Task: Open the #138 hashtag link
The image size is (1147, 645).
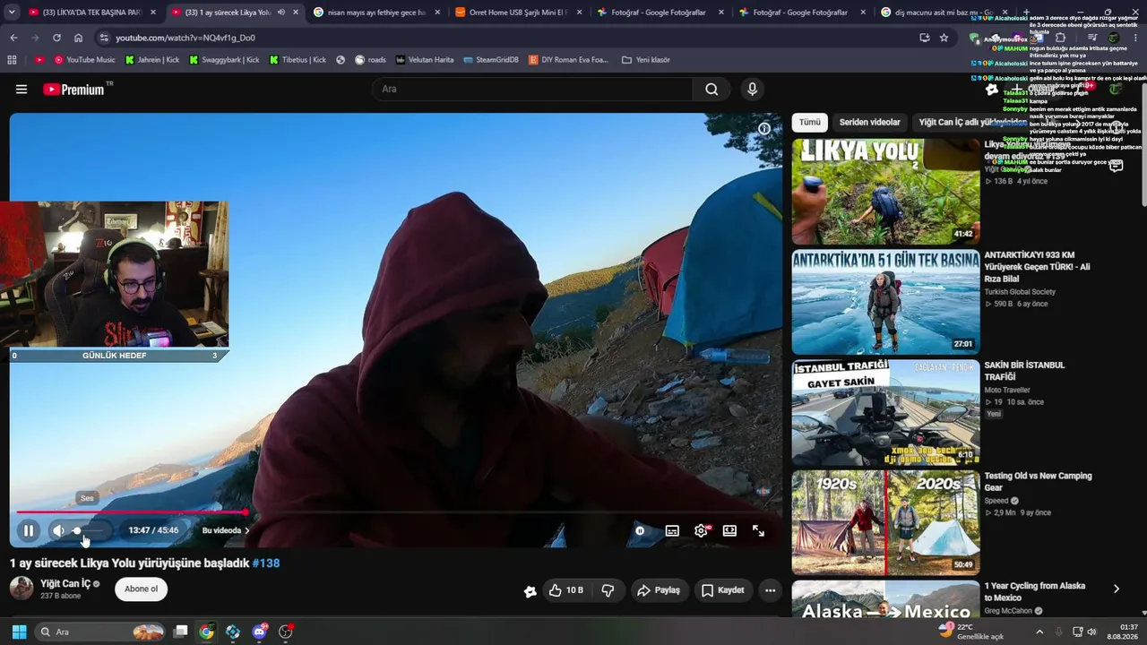Action: pyautogui.click(x=266, y=563)
